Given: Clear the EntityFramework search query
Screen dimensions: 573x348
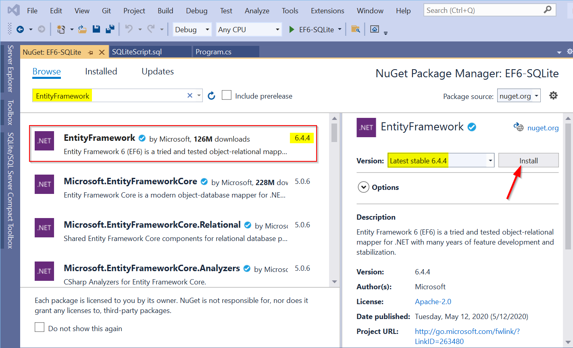Looking at the screenshot, I should [x=190, y=95].
